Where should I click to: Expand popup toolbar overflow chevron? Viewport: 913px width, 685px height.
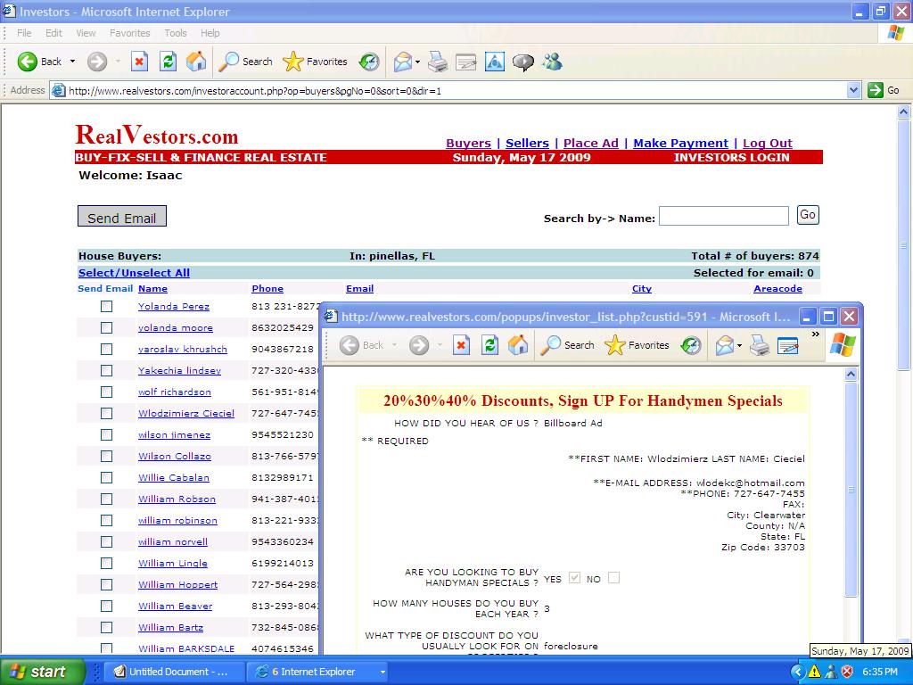coord(815,334)
